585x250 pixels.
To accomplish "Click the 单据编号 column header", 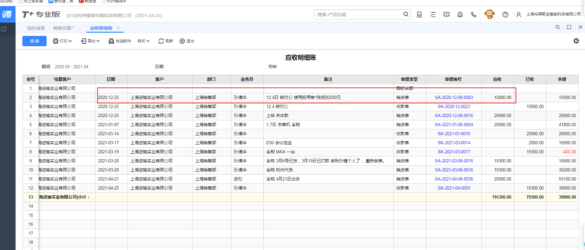I will 453,79.
